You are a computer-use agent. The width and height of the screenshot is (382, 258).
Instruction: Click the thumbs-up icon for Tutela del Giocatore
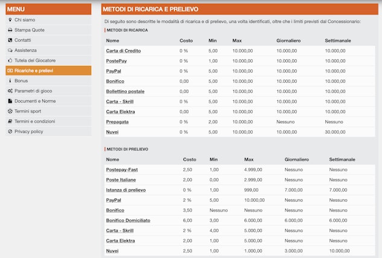click(x=10, y=60)
